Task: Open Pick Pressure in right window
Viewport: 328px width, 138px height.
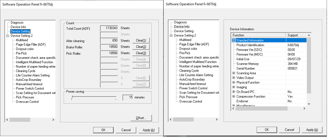Action: point(188,97)
